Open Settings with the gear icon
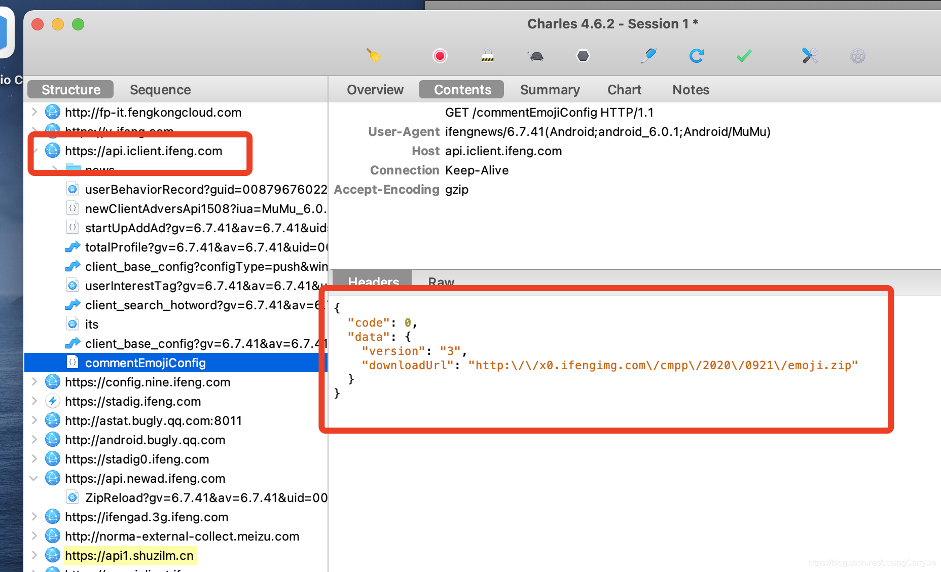Screen dimensions: 941x572 click(858, 56)
